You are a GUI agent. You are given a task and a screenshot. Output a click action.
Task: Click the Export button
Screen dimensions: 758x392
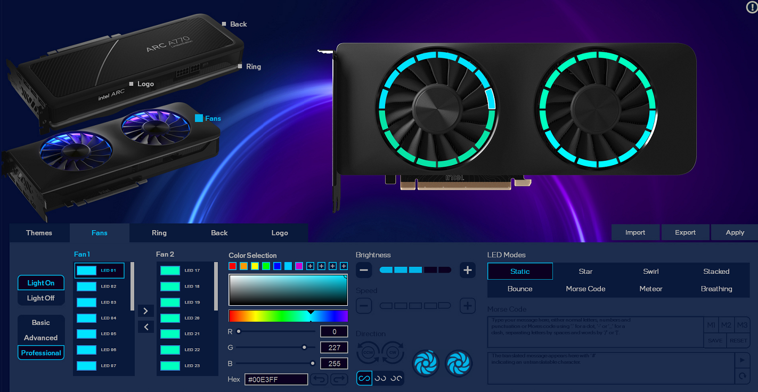pyautogui.click(x=686, y=232)
